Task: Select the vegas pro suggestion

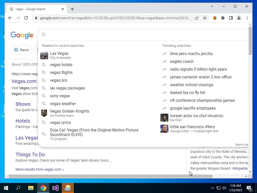Action: pyautogui.click(x=98, y=80)
